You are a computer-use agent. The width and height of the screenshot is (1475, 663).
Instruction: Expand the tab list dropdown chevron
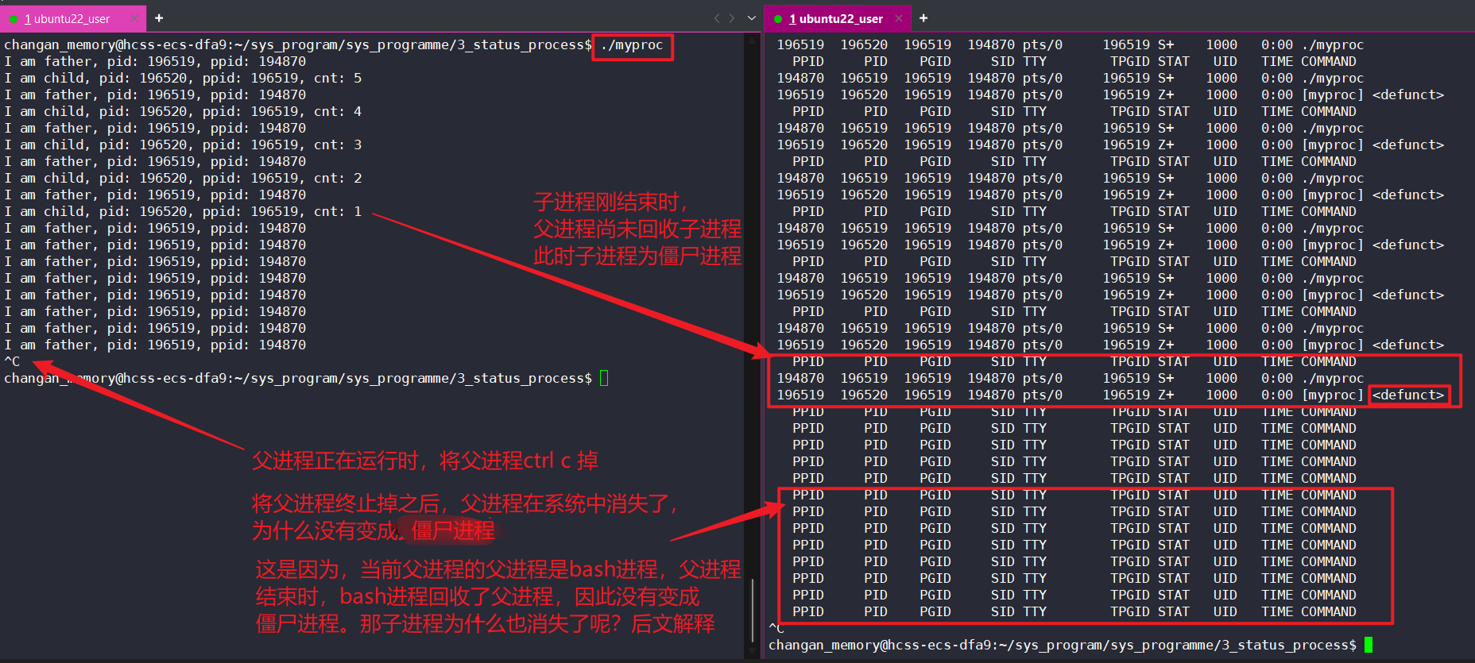[752, 18]
